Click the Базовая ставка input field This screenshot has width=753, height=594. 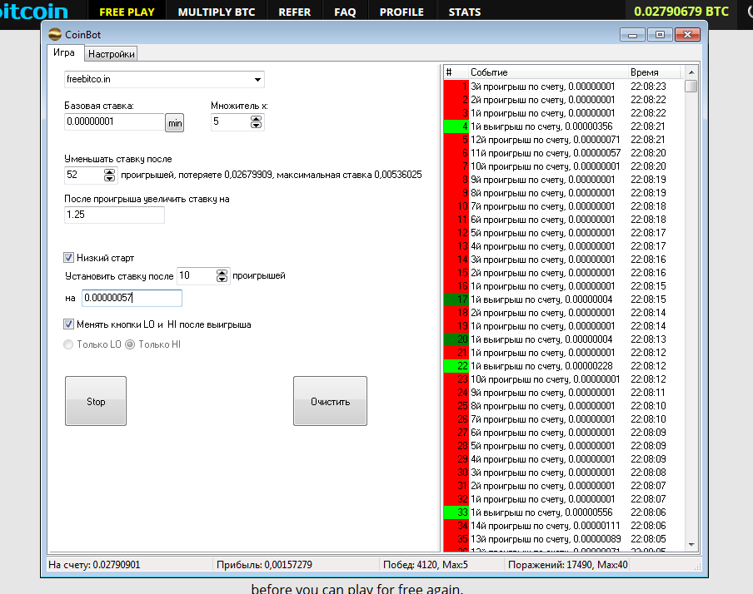114,121
